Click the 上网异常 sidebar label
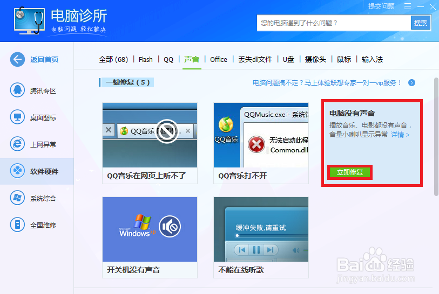Viewport: 439px width, 294px height. tap(43, 144)
